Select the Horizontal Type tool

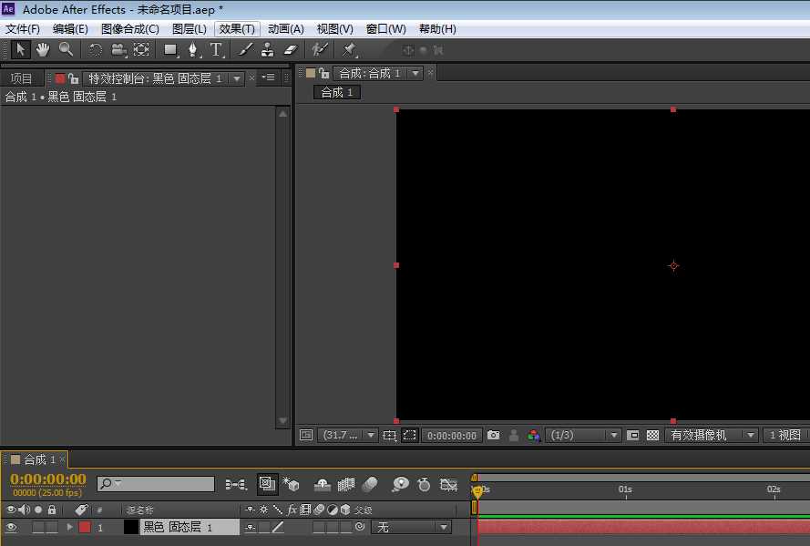[217, 49]
